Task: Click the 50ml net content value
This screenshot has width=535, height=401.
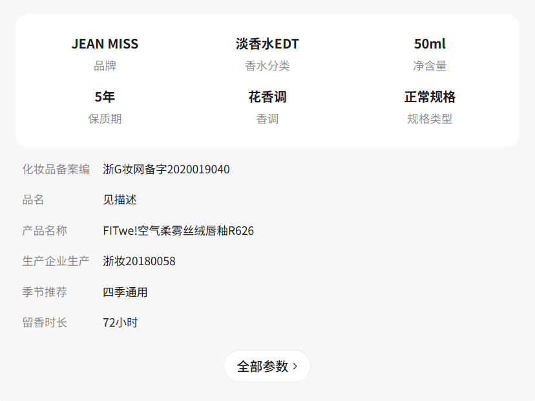Action: [430, 44]
